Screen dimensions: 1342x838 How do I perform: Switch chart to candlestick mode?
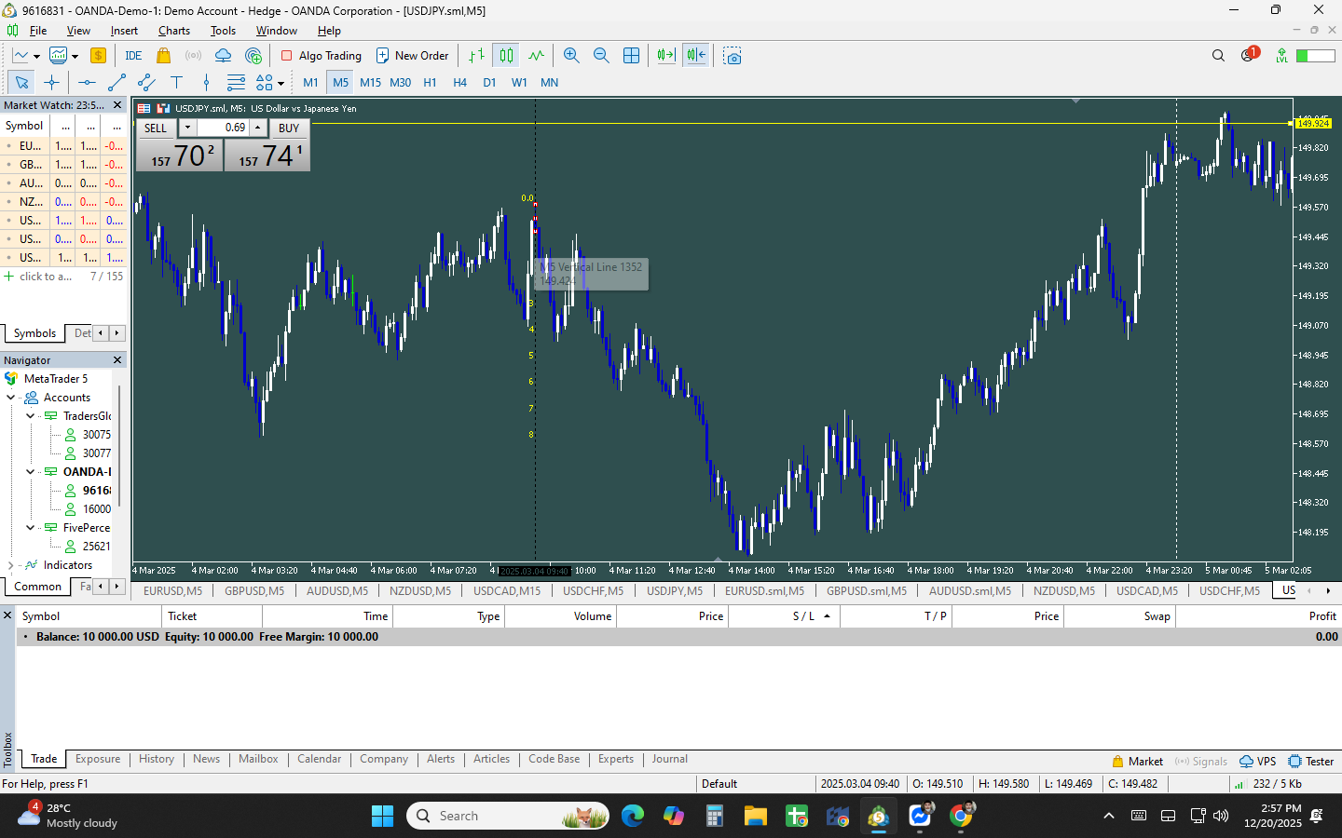pos(506,56)
